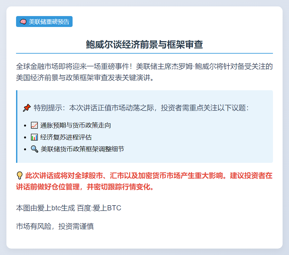This screenshot has height=255, width=289.
Task: Click the blue left border of the callout box
Action: coord(17,127)
